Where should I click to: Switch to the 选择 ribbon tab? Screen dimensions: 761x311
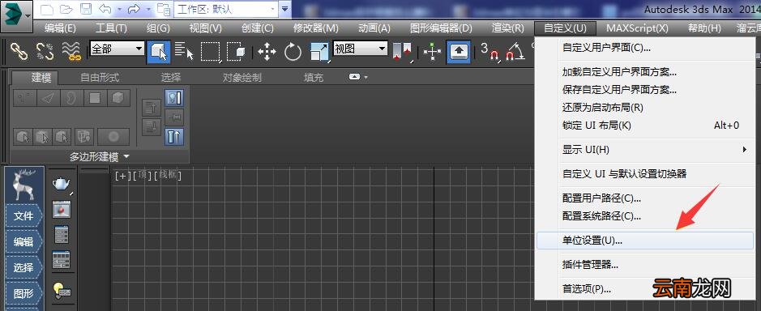(x=171, y=78)
